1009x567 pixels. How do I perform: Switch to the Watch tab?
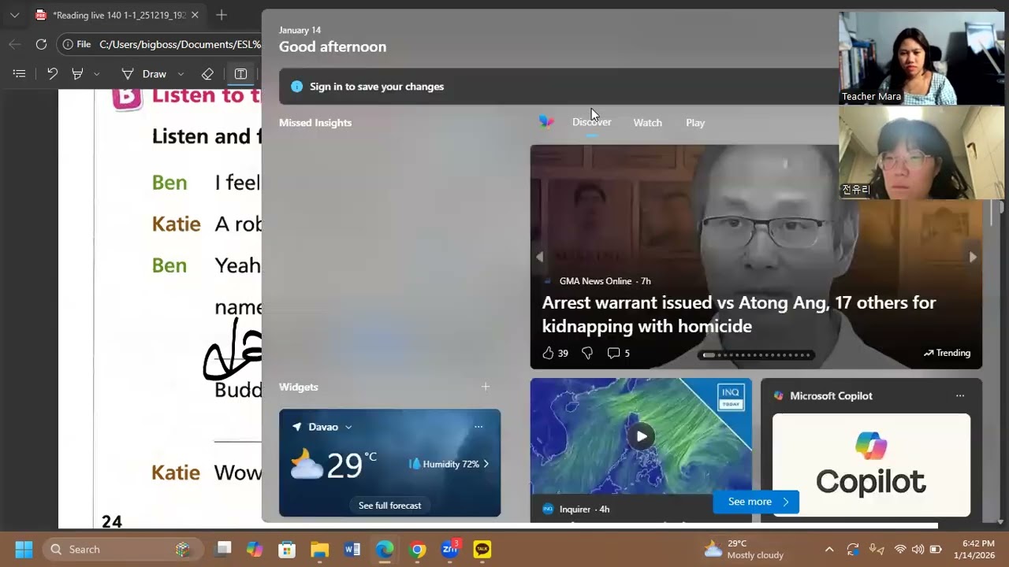click(x=647, y=123)
